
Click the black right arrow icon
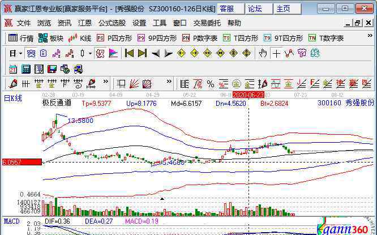(168, 53)
